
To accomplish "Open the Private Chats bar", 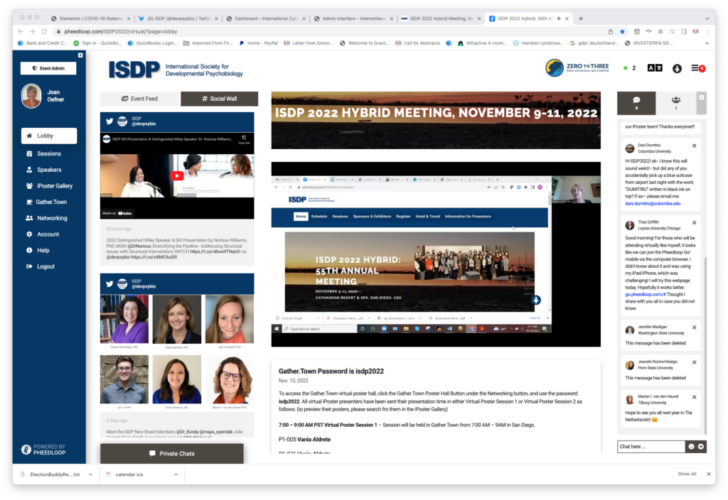I will coord(172,454).
